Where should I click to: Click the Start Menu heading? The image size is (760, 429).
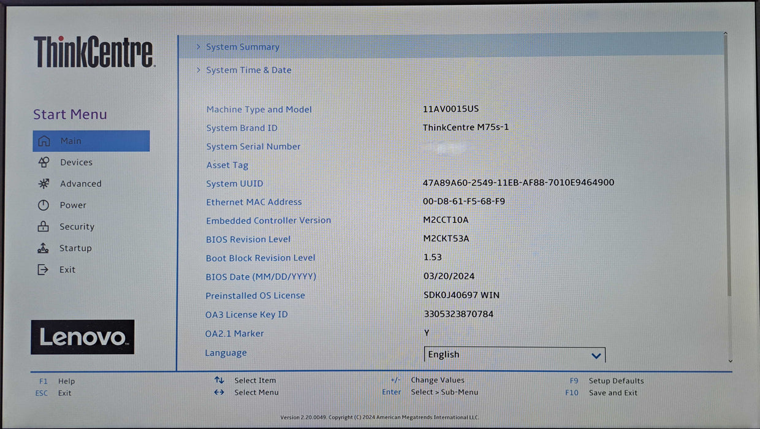(70, 115)
